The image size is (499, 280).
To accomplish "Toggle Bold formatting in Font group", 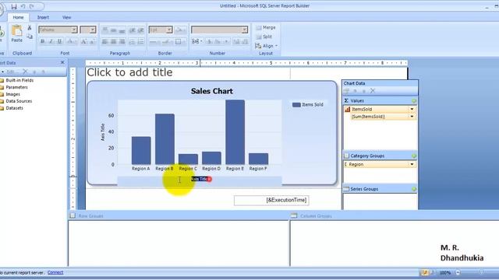I will pyautogui.click(x=42, y=41).
